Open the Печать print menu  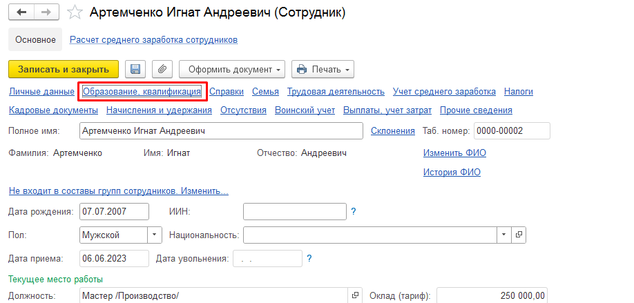(323, 69)
